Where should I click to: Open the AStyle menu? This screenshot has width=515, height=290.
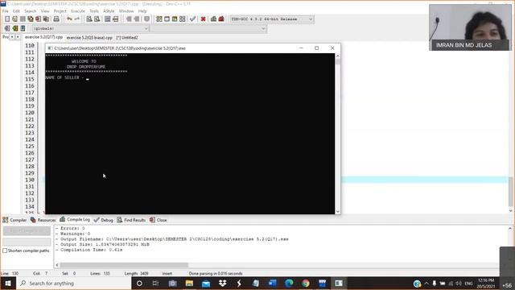(109, 11)
